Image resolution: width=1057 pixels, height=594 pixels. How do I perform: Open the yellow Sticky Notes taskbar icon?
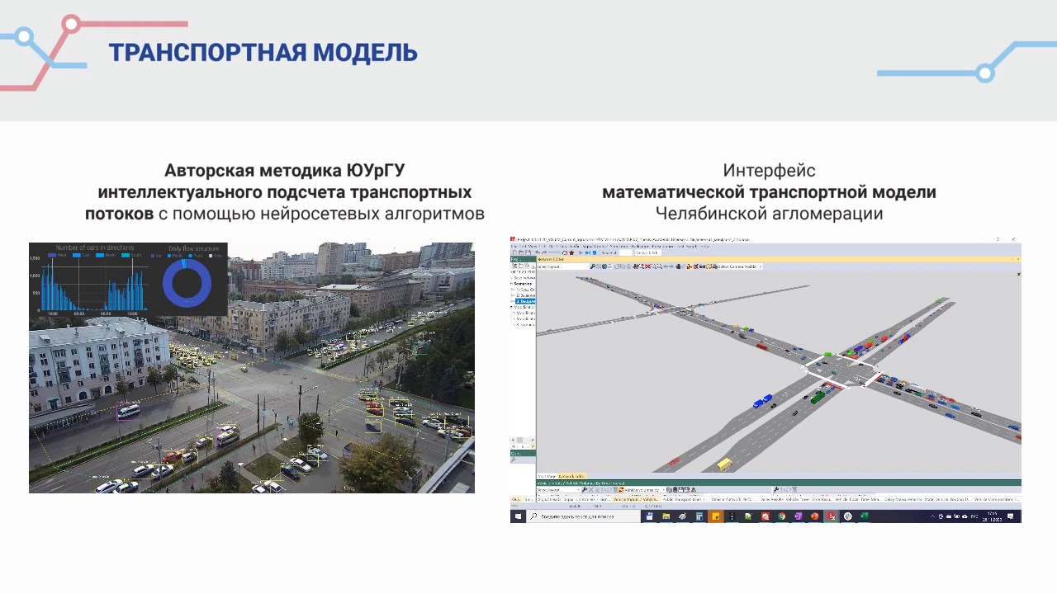[x=716, y=516]
